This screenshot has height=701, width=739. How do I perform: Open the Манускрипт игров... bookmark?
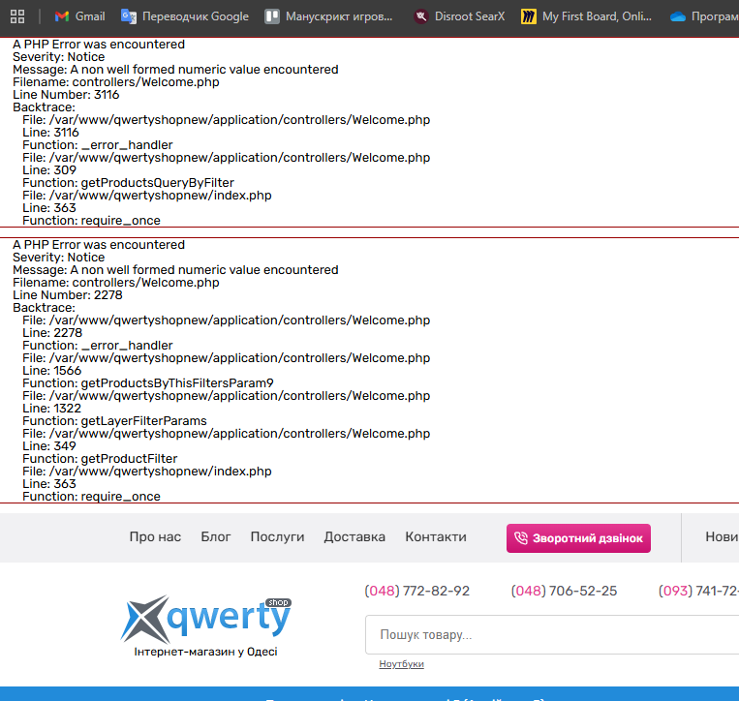[x=329, y=16]
